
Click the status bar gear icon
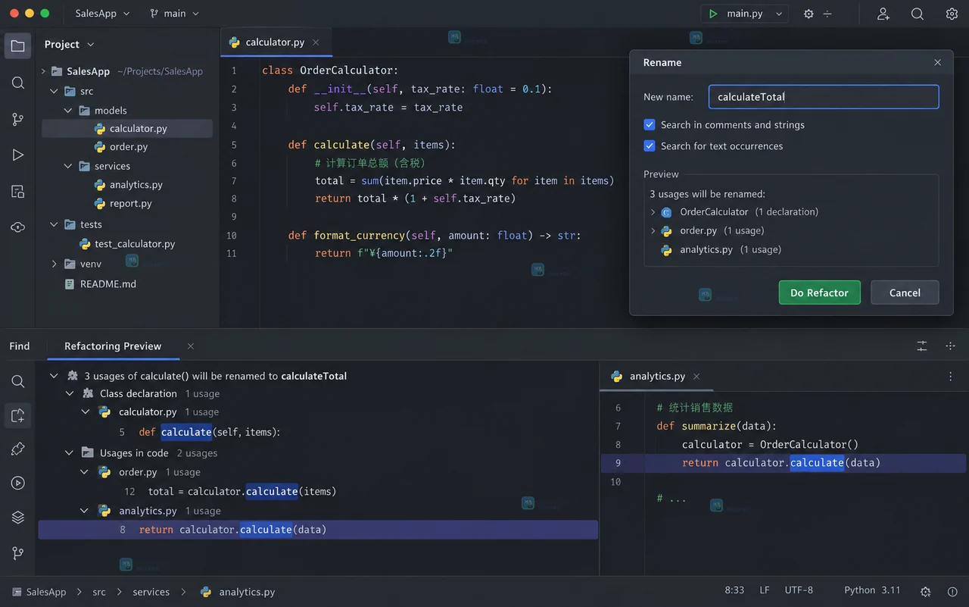pos(925,592)
